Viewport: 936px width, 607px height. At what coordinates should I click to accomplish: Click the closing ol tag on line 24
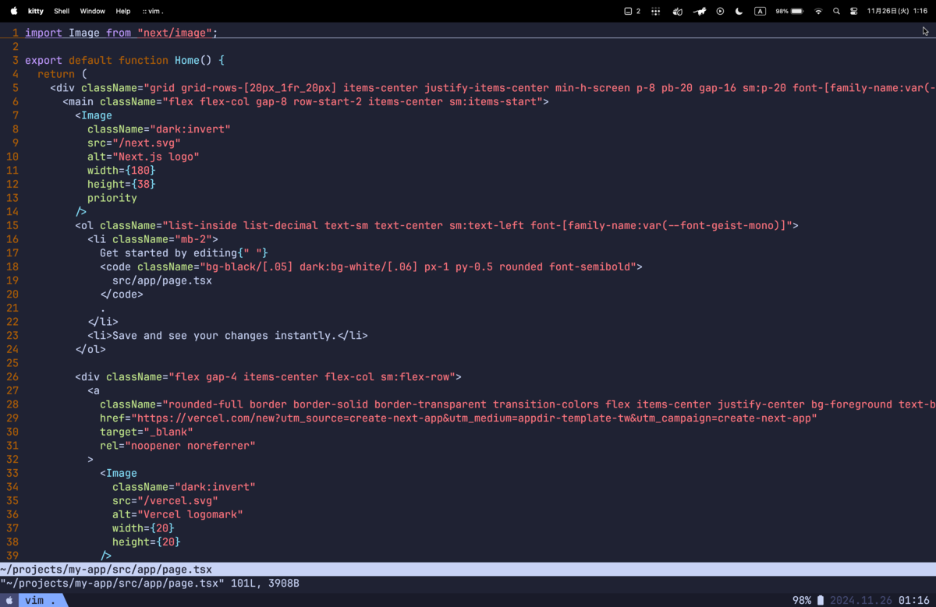[90, 349]
